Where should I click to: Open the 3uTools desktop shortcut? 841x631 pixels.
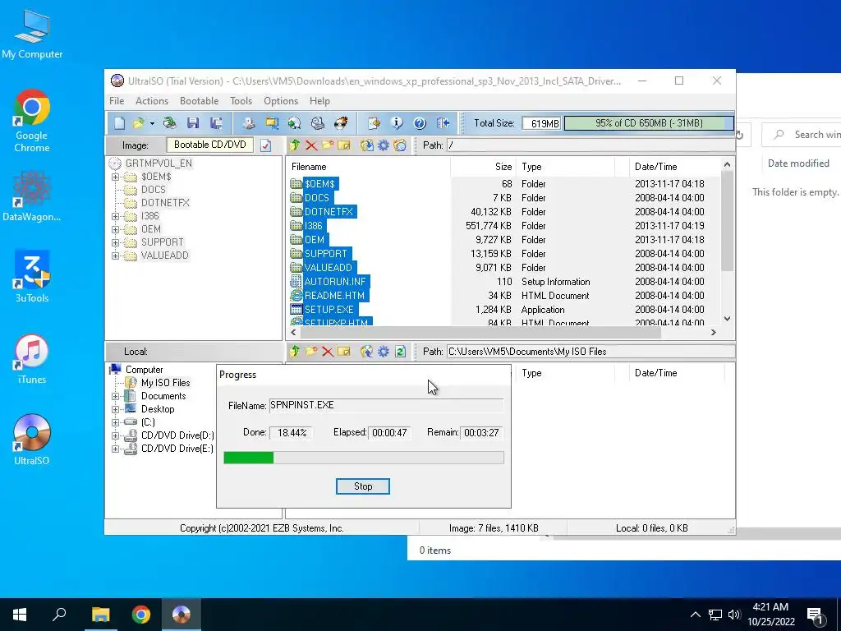[32, 276]
